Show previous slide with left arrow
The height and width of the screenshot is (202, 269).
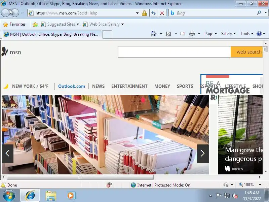pos(7,154)
